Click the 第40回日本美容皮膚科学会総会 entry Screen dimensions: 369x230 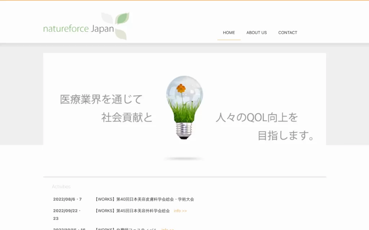[x=144, y=199]
